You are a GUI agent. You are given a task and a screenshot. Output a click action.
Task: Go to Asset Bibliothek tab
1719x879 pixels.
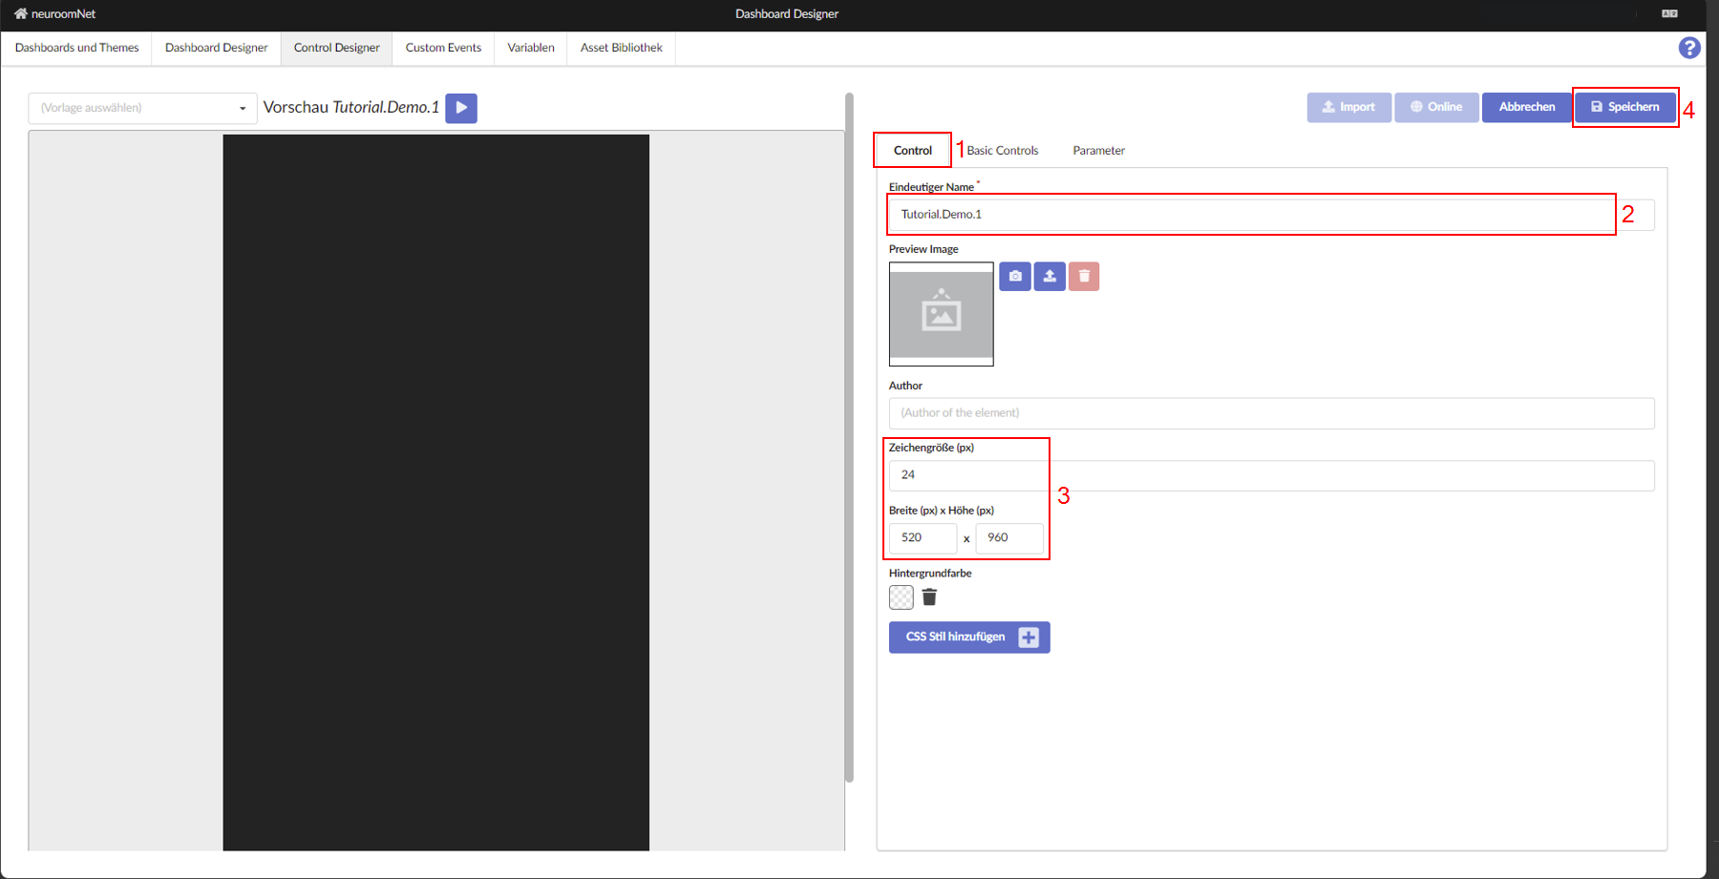621,48
